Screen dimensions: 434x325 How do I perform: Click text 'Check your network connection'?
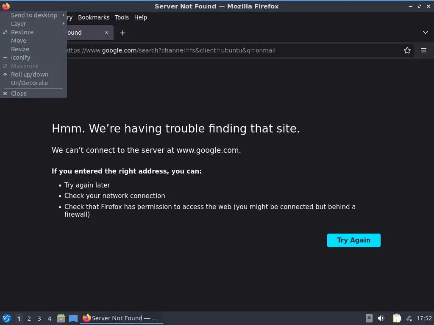(114, 196)
